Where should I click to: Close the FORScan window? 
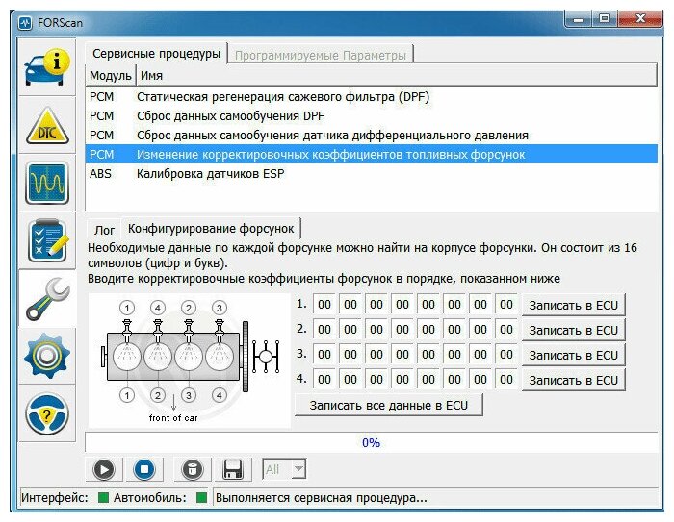640,19
